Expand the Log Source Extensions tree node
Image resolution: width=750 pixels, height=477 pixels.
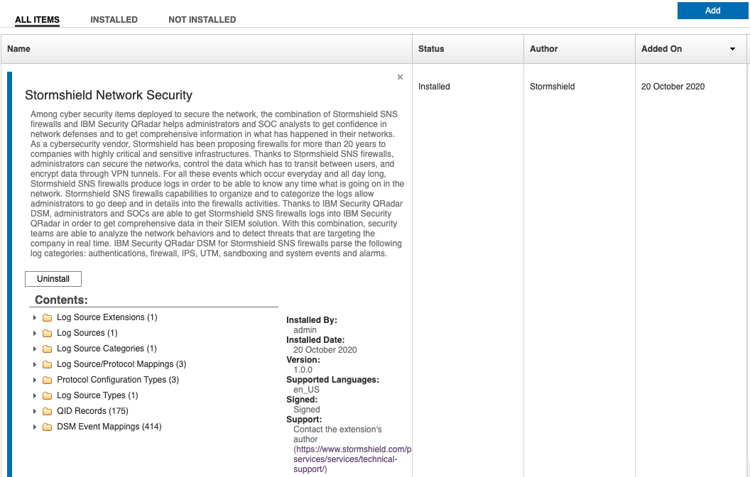point(34,317)
